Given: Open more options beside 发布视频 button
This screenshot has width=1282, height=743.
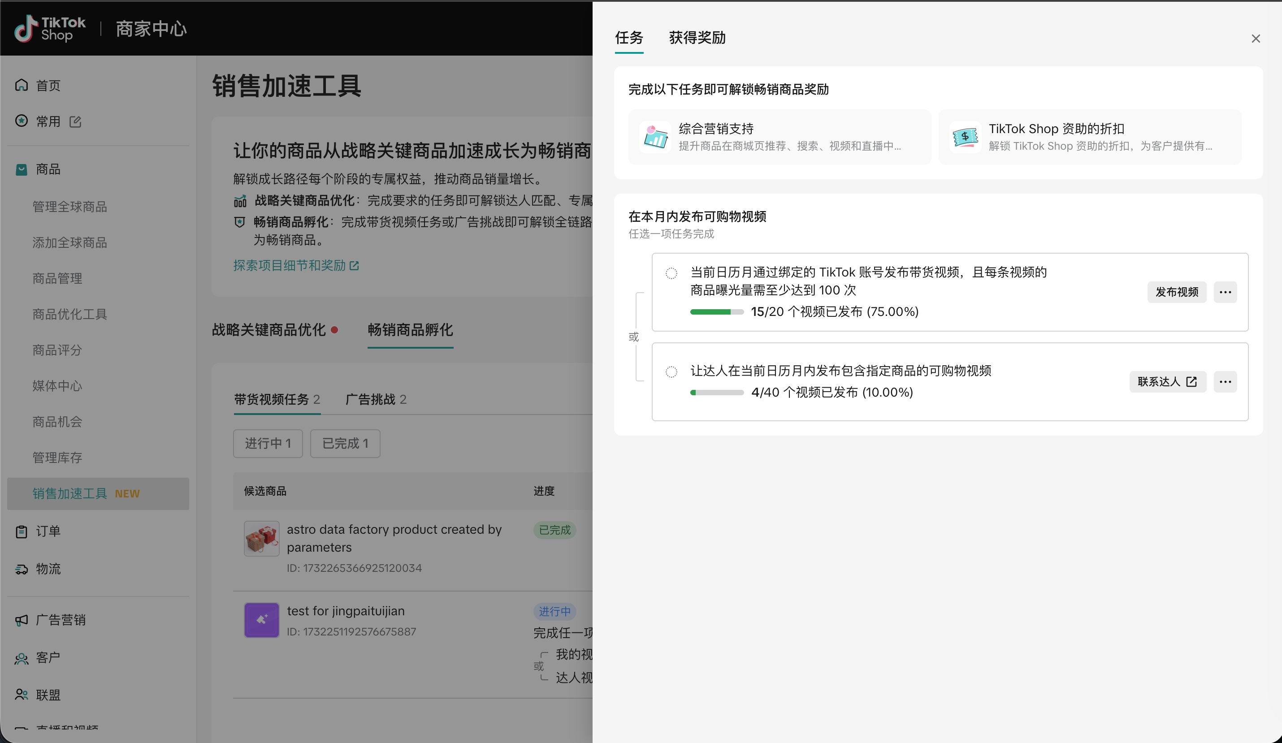Looking at the screenshot, I should pyautogui.click(x=1225, y=292).
